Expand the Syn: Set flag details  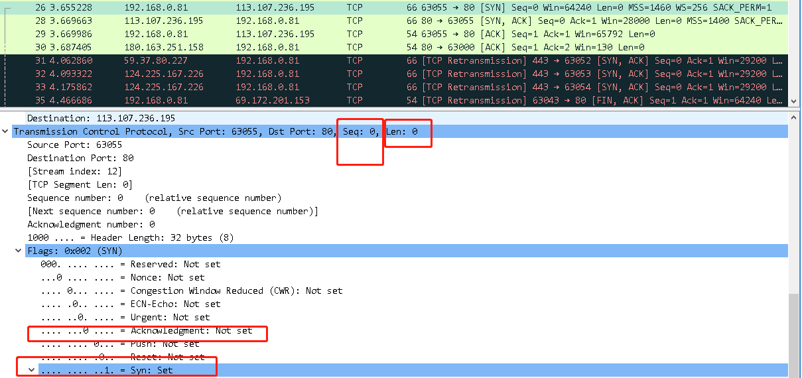pos(32,370)
